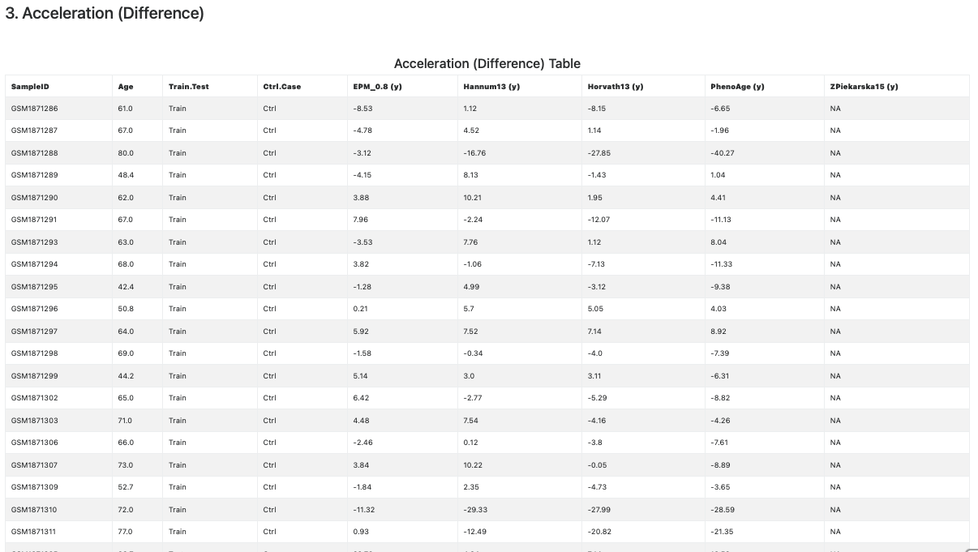
Task: Select sample ID cell GSM1871310
Action: click(34, 510)
